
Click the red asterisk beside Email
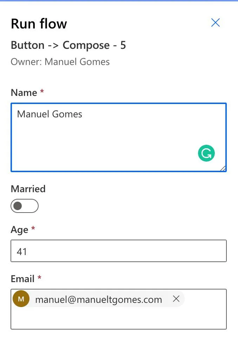coord(39,278)
